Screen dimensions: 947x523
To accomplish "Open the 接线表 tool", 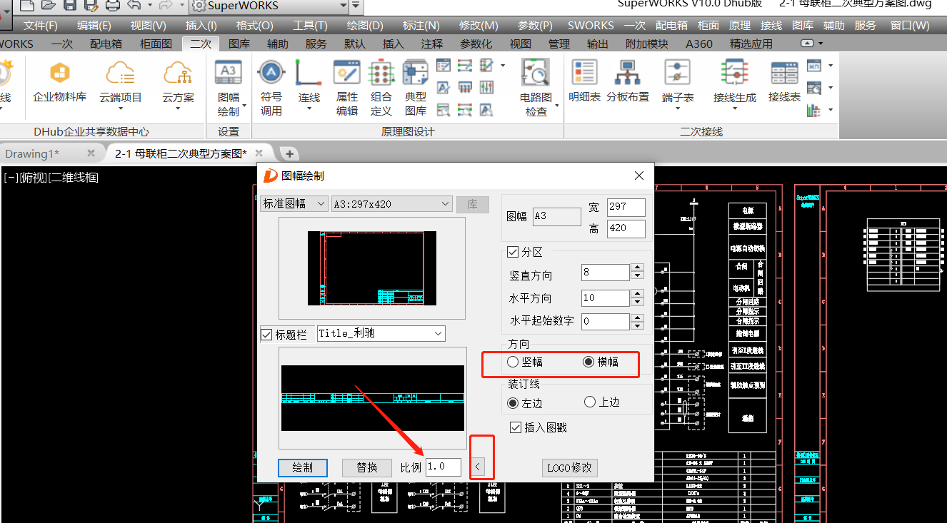I will 784,81.
